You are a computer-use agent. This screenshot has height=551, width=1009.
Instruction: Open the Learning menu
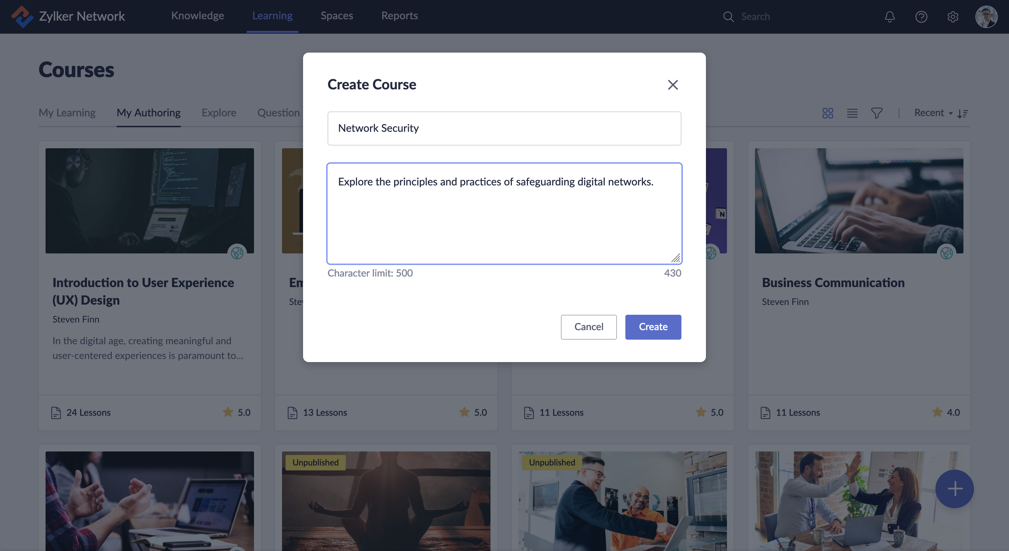point(272,16)
